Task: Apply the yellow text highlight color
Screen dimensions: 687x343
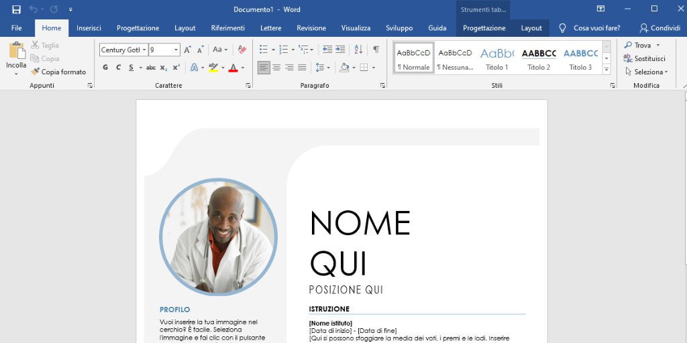Action: [213, 68]
